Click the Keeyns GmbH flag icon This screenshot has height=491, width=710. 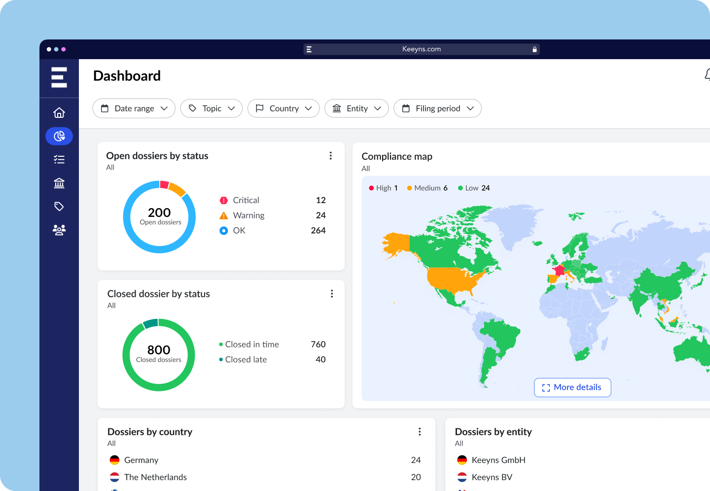click(462, 460)
